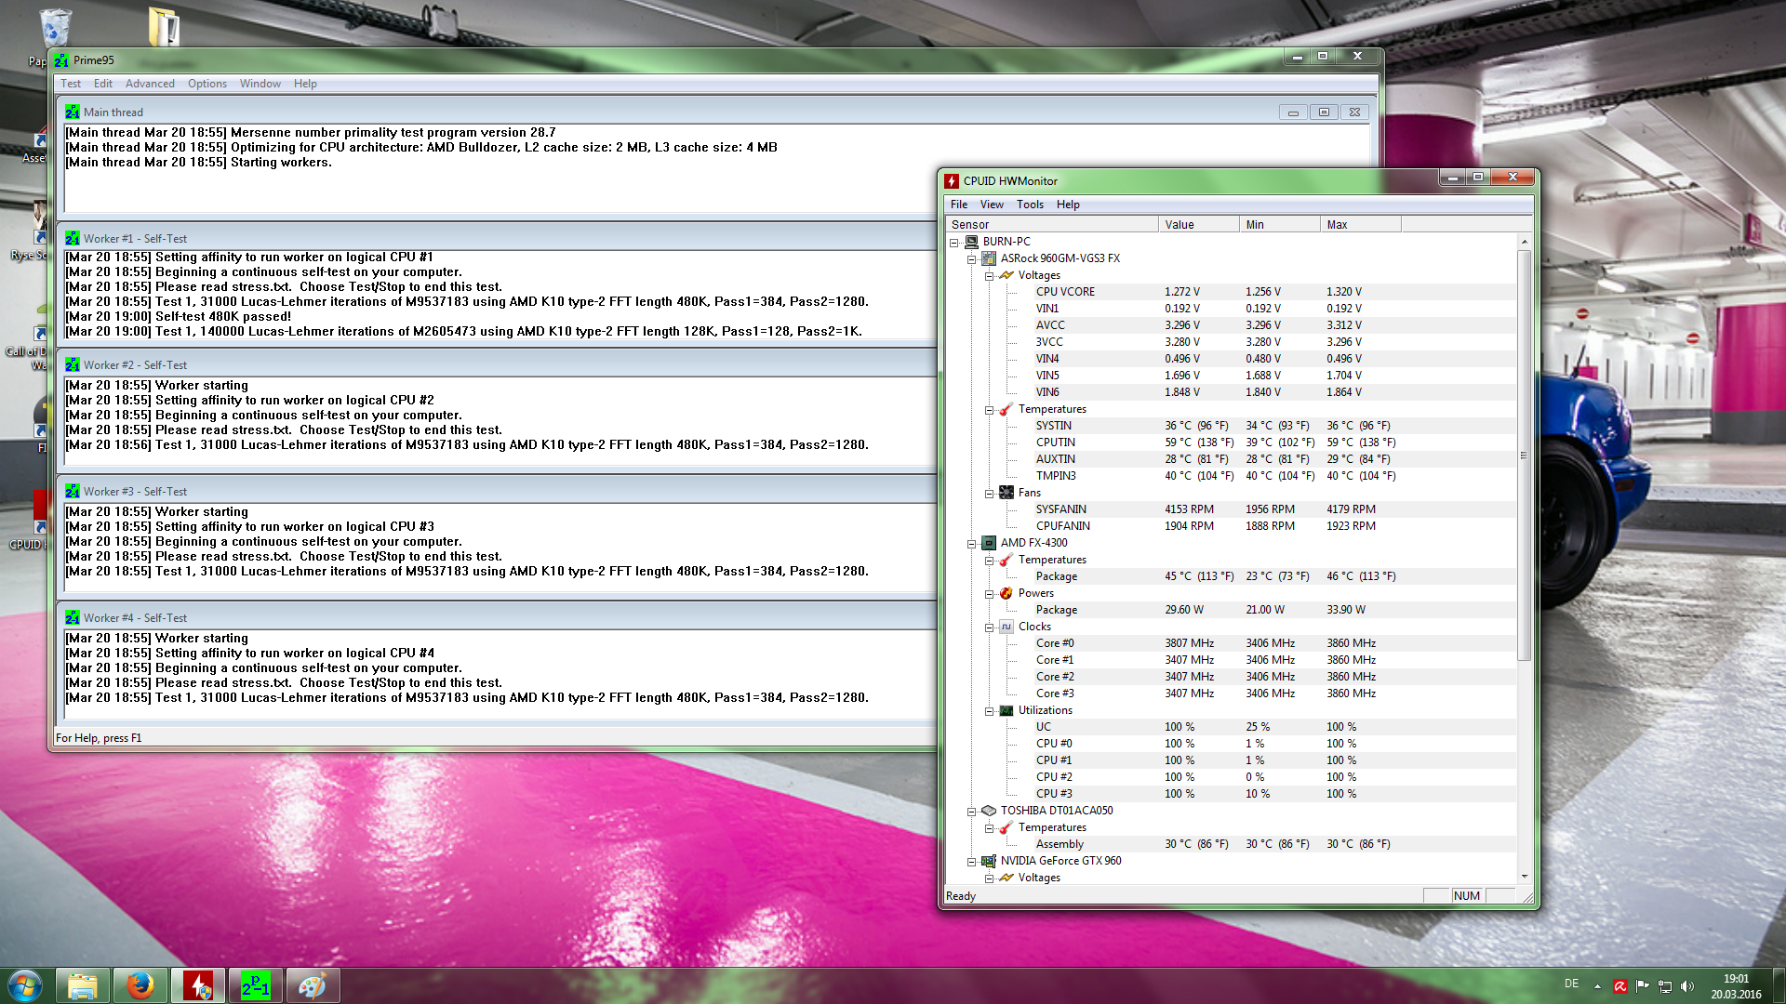Click the Worker #1 window icon
The image size is (1786, 1004).
coord(73,239)
